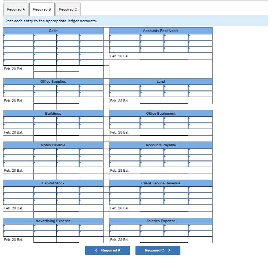Switch to the Required B tab
This screenshot has width=276, height=258.
point(42,9)
